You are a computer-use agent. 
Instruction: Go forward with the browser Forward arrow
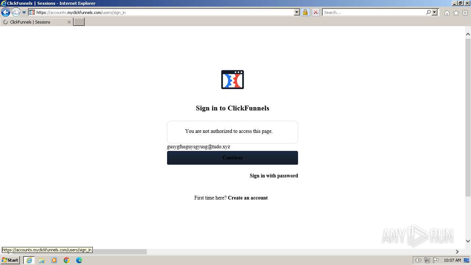(16, 13)
